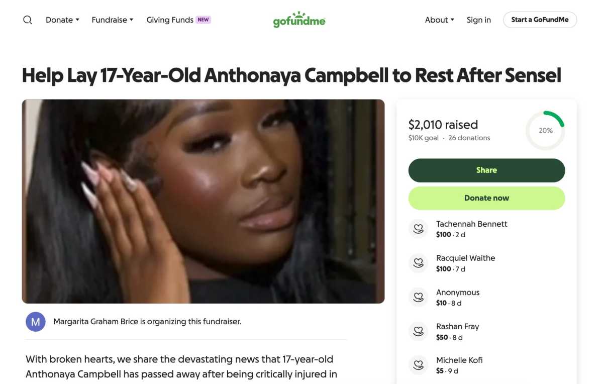Expand the Fundraise dropdown menu

(x=113, y=20)
